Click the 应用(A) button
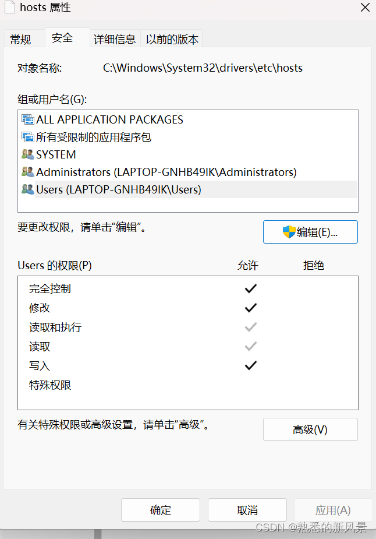Image resolution: width=376 pixels, height=539 pixels. coord(334,509)
